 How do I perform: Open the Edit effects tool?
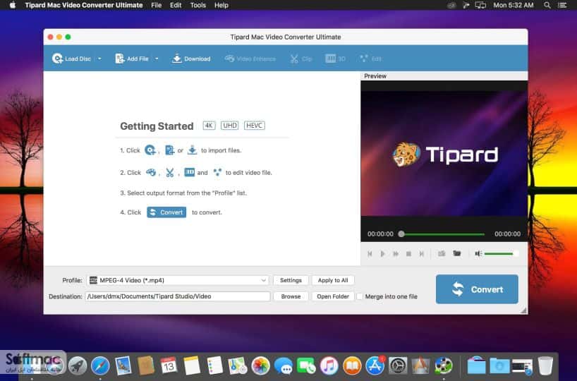click(370, 59)
